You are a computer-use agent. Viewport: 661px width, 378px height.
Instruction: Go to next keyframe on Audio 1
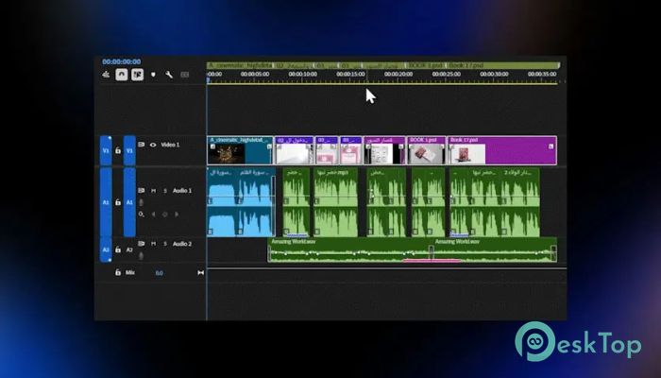[177, 215]
